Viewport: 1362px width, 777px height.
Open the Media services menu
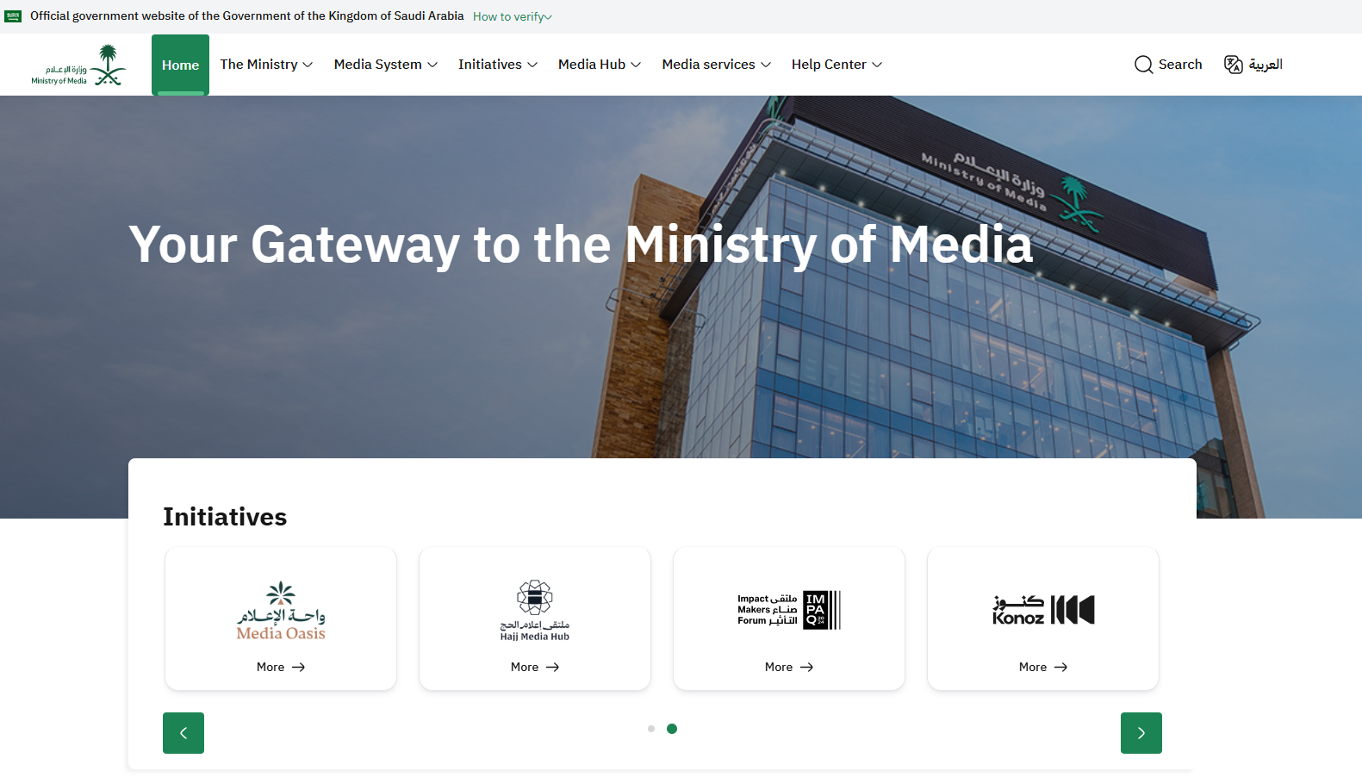tap(717, 65)
